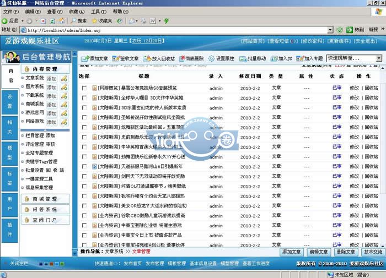Click the bottom 删除文章 button
The image size is (386, 278).
coord(346,252)
